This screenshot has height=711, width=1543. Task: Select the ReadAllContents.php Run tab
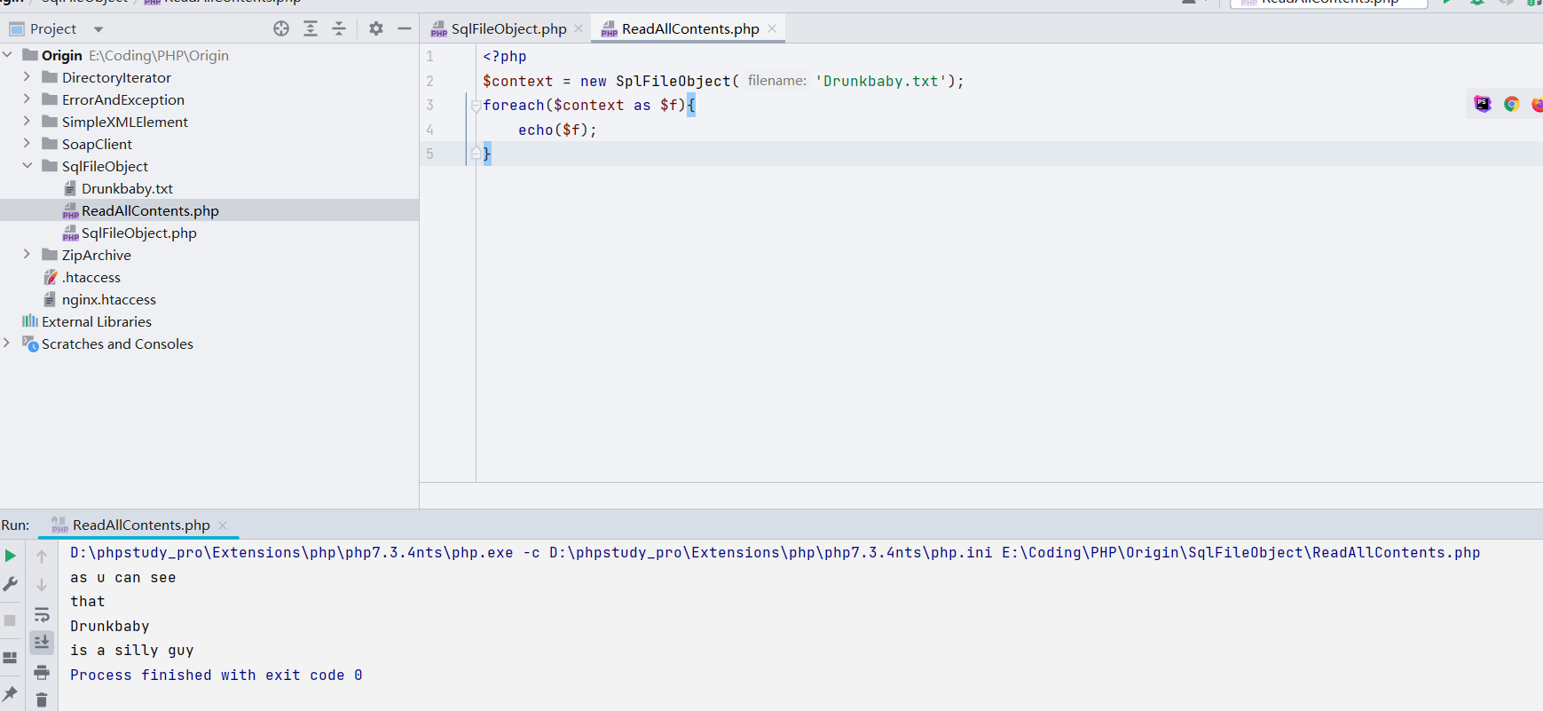(x=140, y=525)
